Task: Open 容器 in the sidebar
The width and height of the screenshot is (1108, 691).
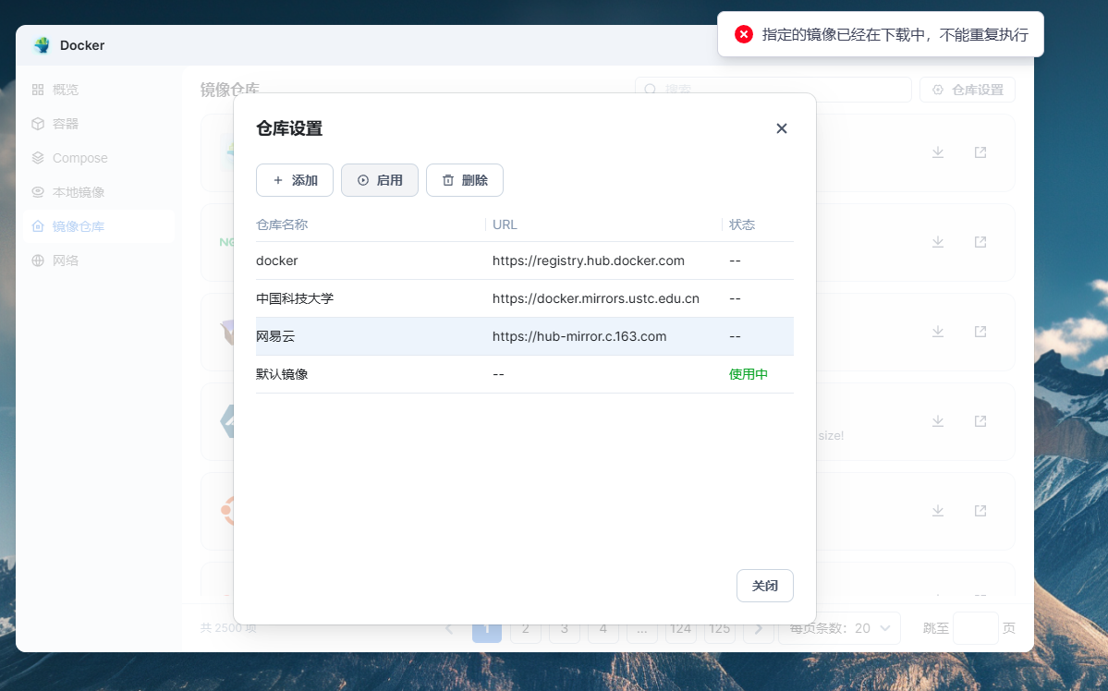Action: pos(99,124)
